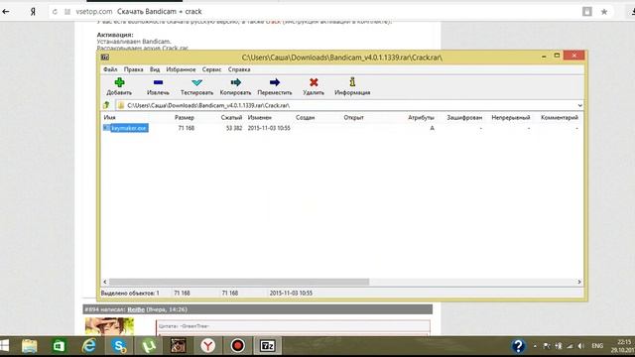Viewport: 635px width, 357px height.
Task: Open the Windows Start button
Action: coord(4,346)
